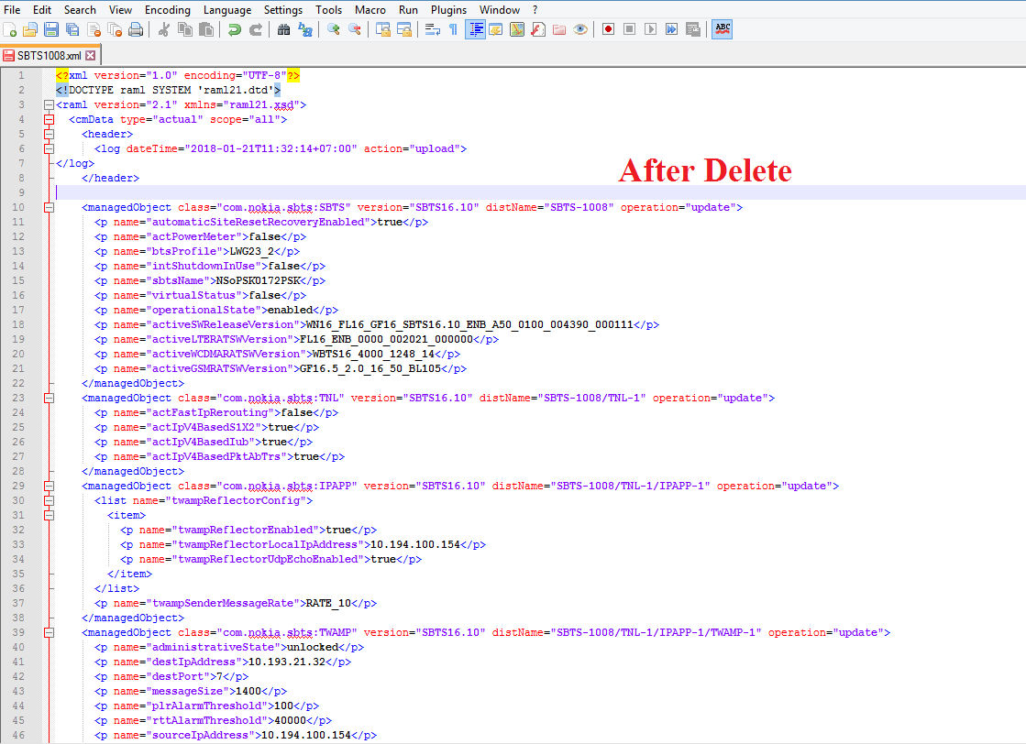Close the SBTS1008.xml tab

89,54
